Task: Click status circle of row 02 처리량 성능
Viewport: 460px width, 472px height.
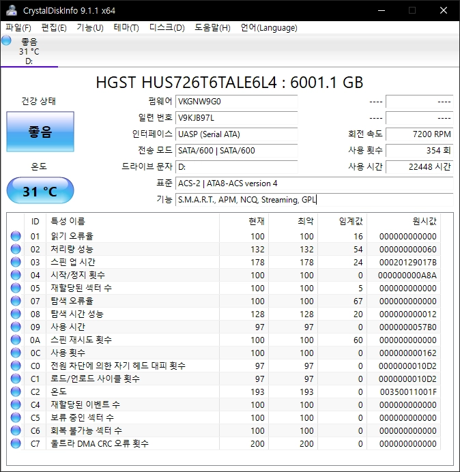Action: click(16, 249)
